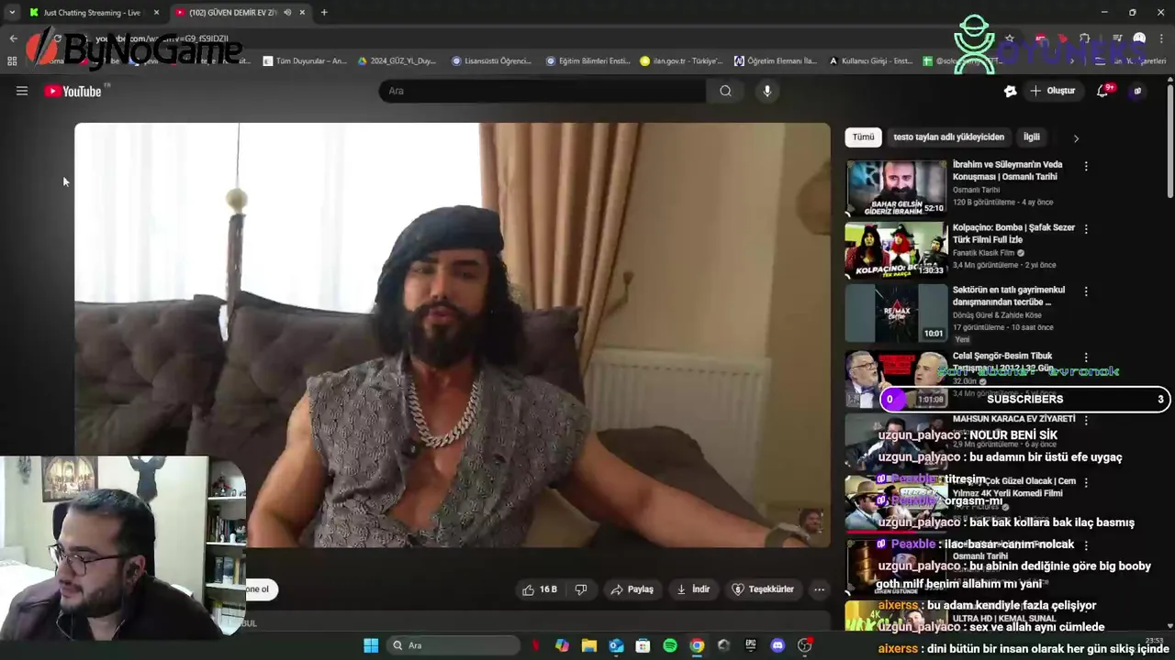This screenshot has width=1175, height=660.
Task: Open the Tüm Duyurular bookmark
Action: pos(305,61)
